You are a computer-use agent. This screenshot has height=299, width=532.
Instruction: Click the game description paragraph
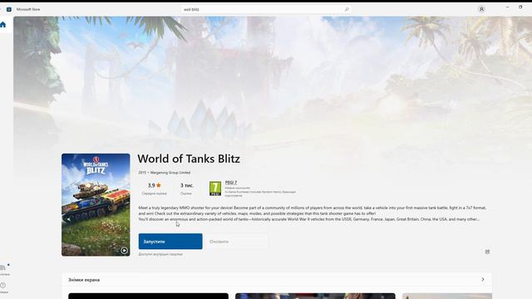coord(313,213)
